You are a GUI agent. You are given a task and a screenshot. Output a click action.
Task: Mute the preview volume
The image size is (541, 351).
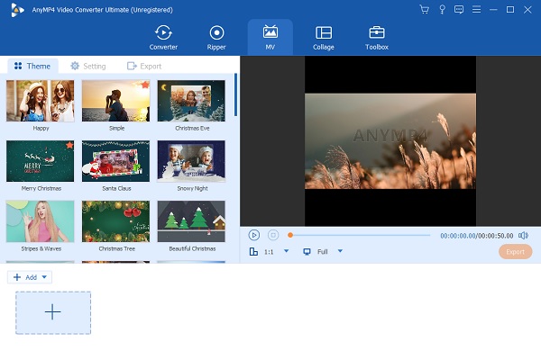[523, 236]
